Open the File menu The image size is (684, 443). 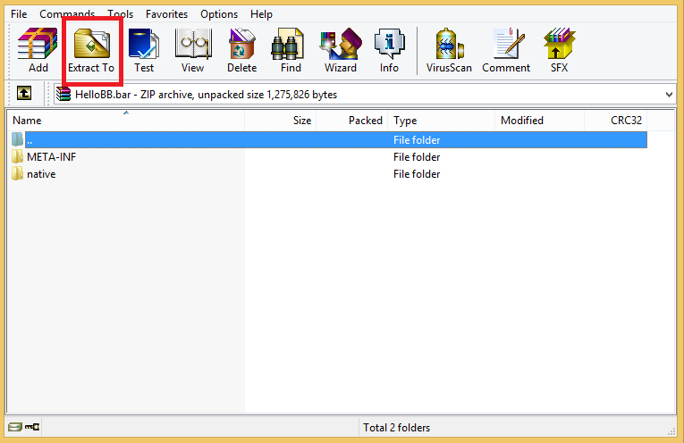pos(19,14)
